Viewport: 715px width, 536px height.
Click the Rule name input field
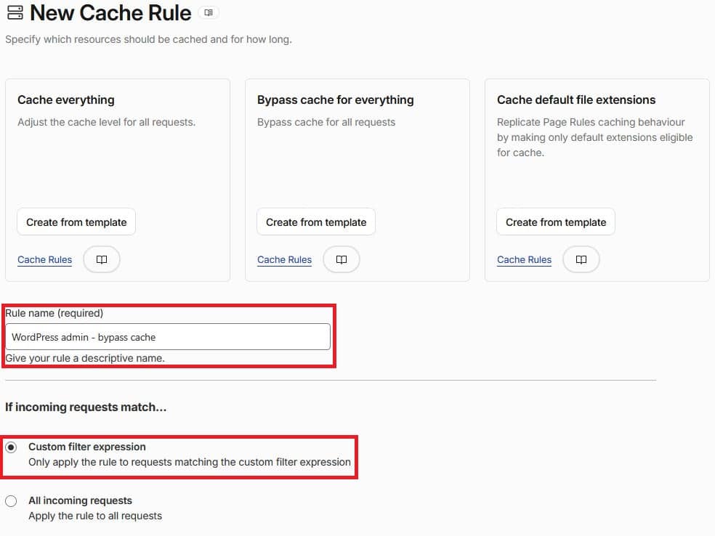click(x=168, y=337)
